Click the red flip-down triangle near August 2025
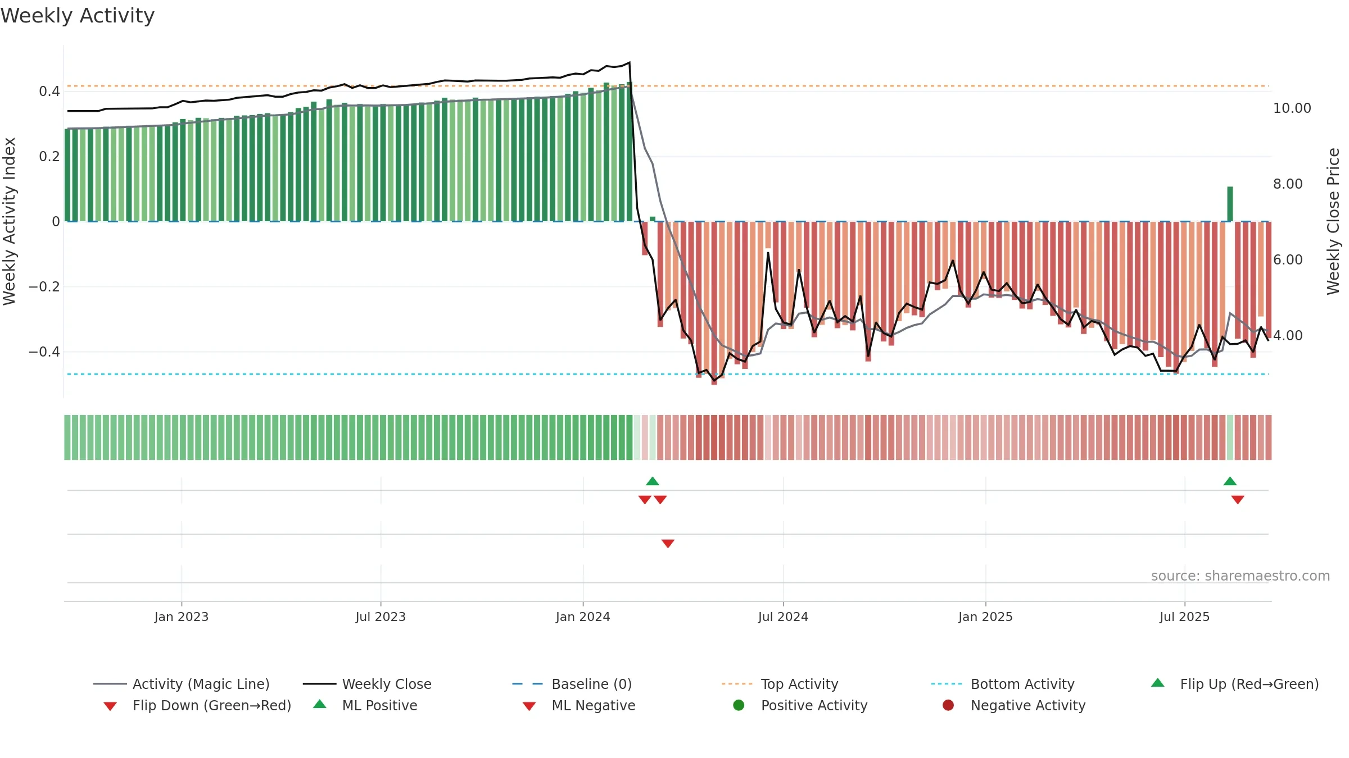This screenshot has height=758, width=1349. 1238,500
